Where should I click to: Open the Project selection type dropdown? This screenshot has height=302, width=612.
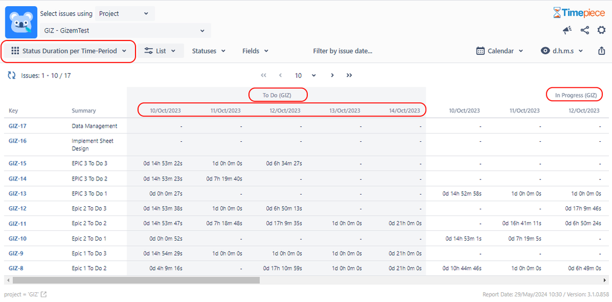tap(125, 14)
